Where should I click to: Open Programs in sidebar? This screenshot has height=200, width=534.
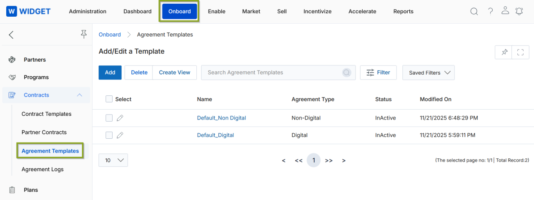[x=36, y=77]
